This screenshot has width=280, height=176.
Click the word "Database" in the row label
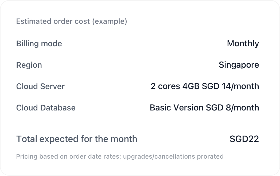tap(58, 108)
